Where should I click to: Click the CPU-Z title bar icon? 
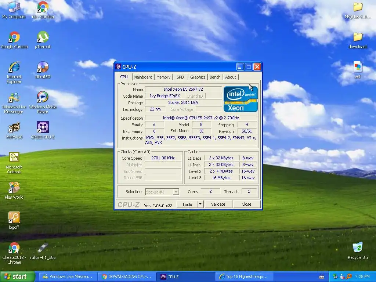pos(118,66)
